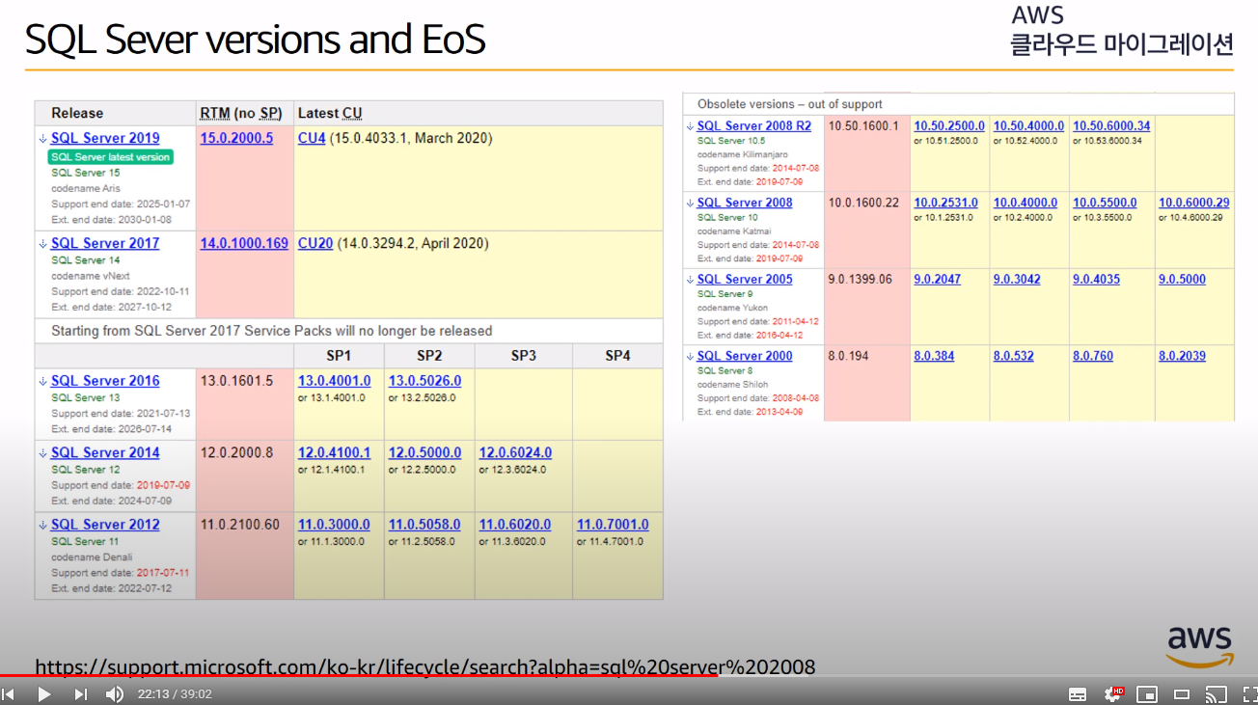Open the 11.0.7001.0 SP4 link

click(613, 525)
